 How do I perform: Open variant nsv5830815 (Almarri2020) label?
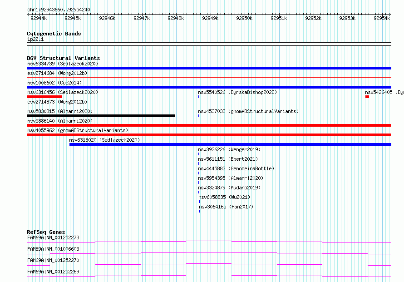point(60,111)
